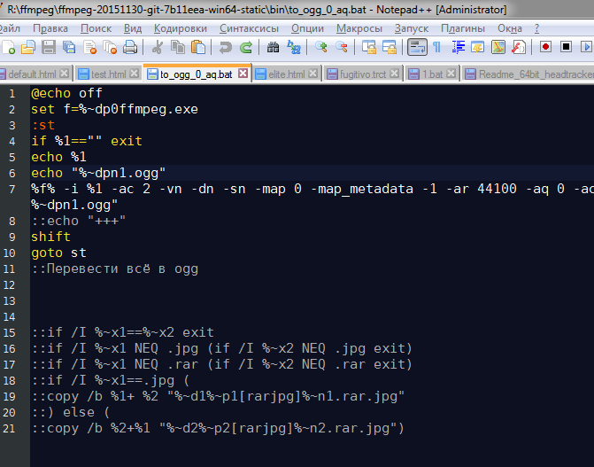Image resolution: width=594 pixels, height=467 pixels.
Task: Show all characters with the pilcrow icon
Action: point(436,48)
